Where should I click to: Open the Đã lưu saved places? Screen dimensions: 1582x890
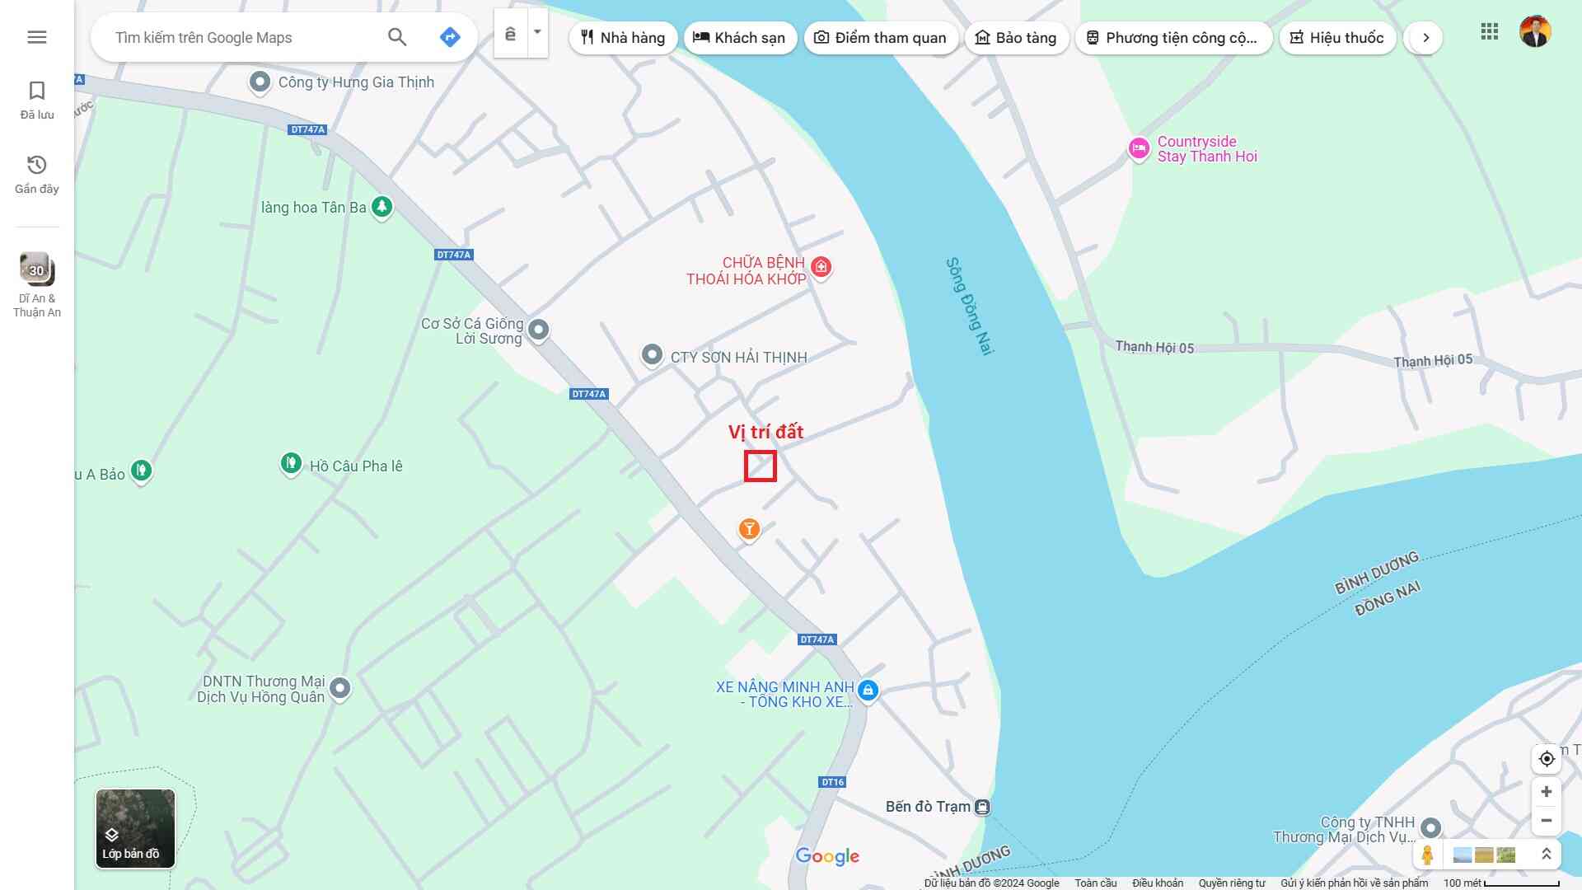pyautogui.click(x=37, y=100)
